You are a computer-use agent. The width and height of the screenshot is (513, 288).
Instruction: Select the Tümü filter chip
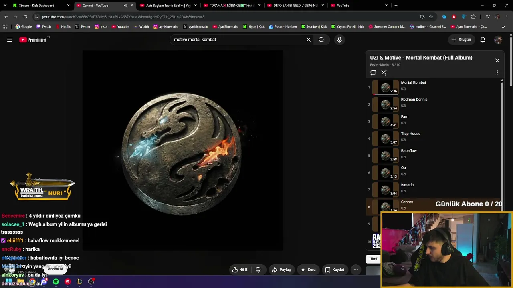pos(374,259)
